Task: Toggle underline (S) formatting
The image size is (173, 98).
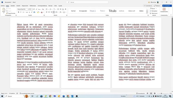Action: 23,12
